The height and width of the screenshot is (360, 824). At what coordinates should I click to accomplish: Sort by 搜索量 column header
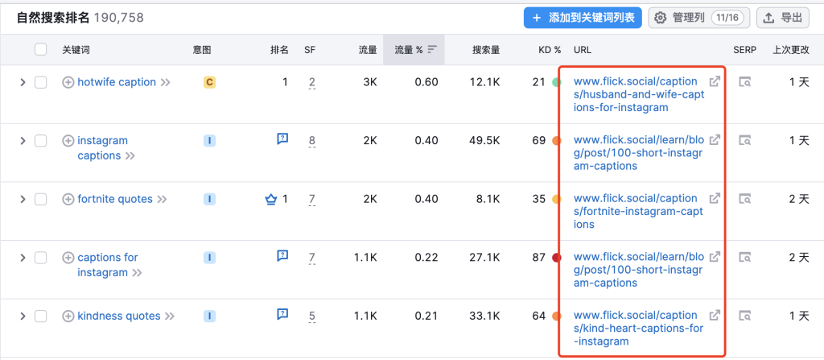(486, 50)
